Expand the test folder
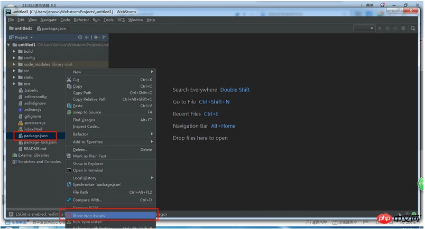The image size is (425, 229). (14, 84)
